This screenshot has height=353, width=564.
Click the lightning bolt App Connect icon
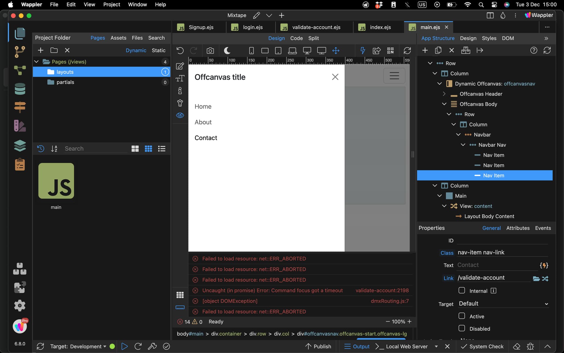click(x=363, y=51)
